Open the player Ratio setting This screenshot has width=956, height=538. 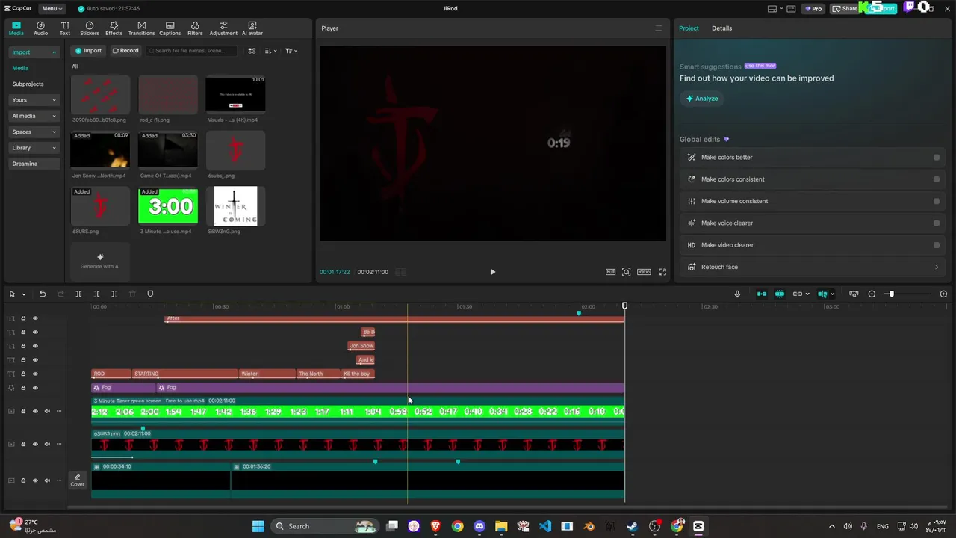point(644,272)
